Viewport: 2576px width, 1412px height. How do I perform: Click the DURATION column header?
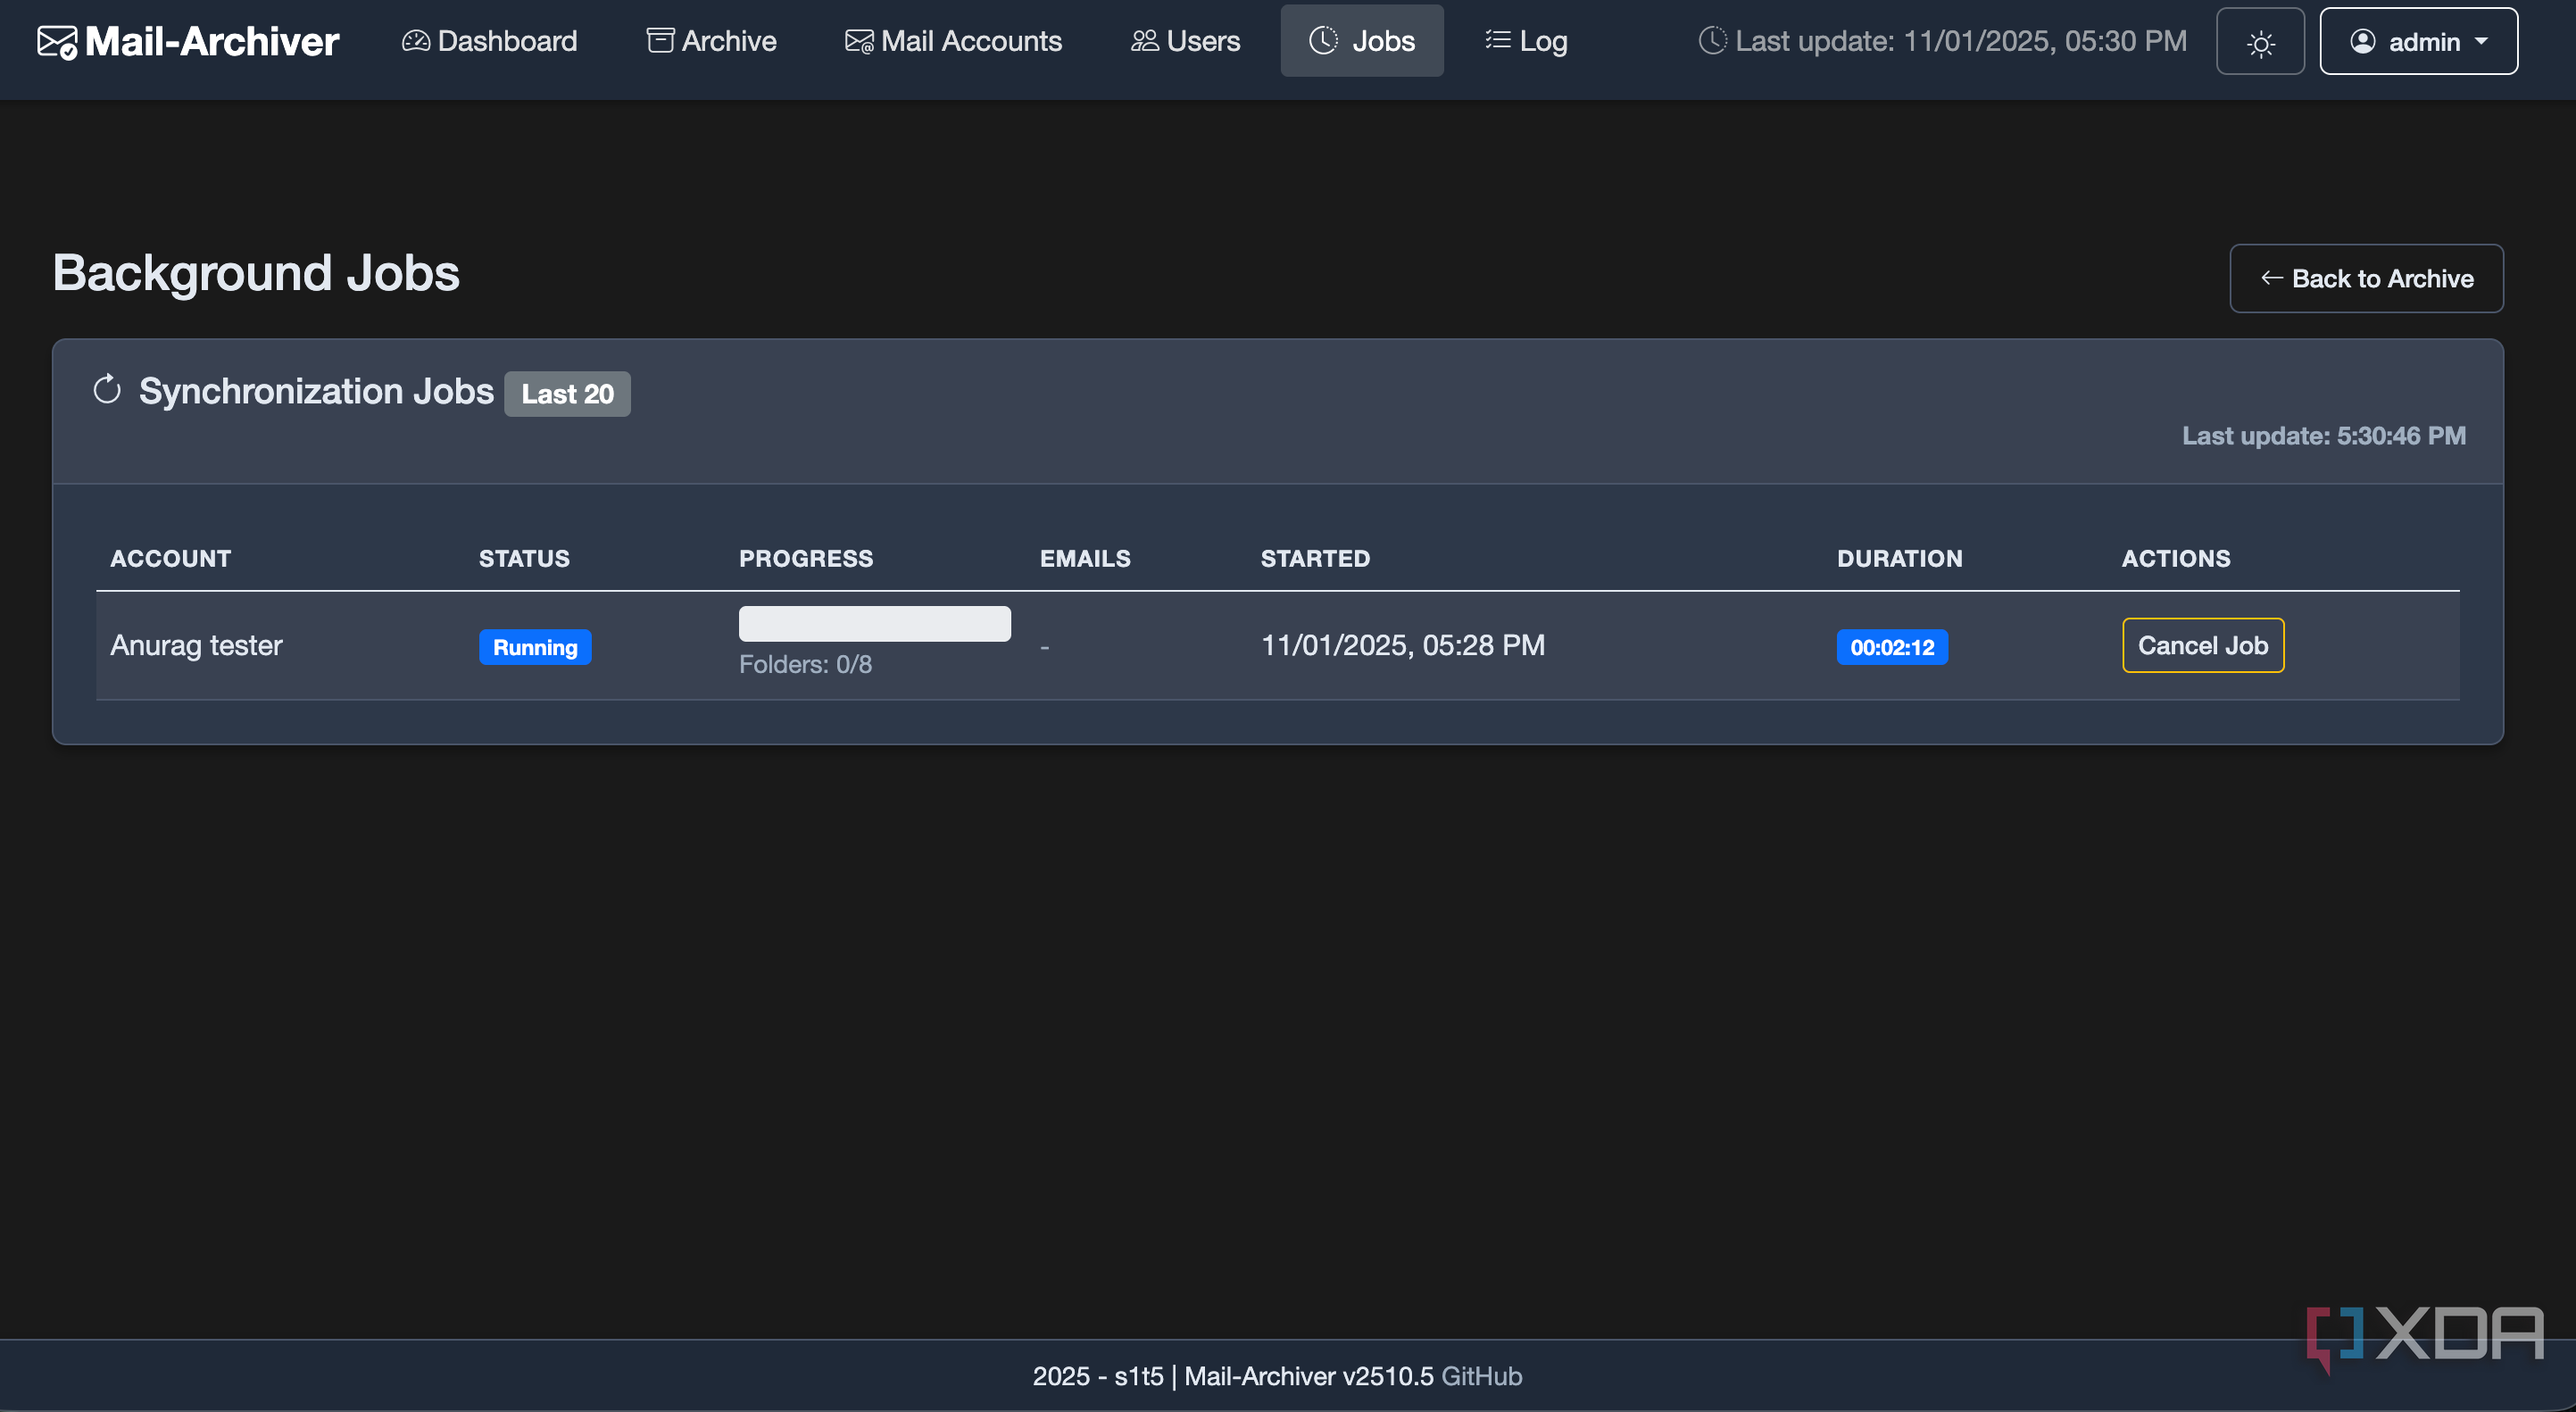[1899, 558]
